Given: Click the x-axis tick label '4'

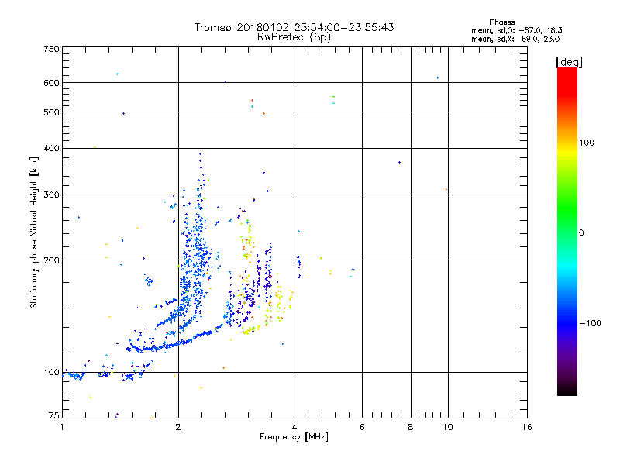Looking at the screenshot, I should click(294, 427).
